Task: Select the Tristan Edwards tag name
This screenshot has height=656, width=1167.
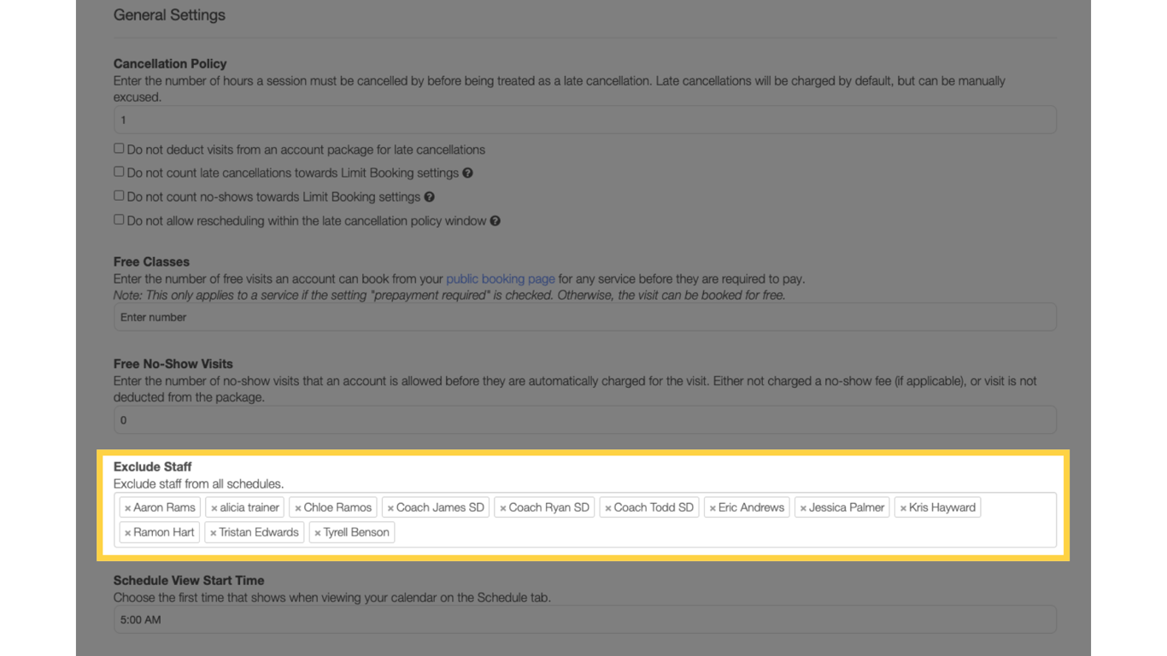Action: (x=259, y=532)
